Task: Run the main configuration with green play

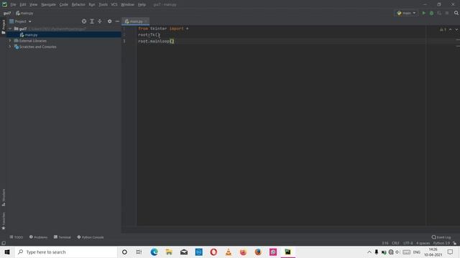Action: point(423,13)
